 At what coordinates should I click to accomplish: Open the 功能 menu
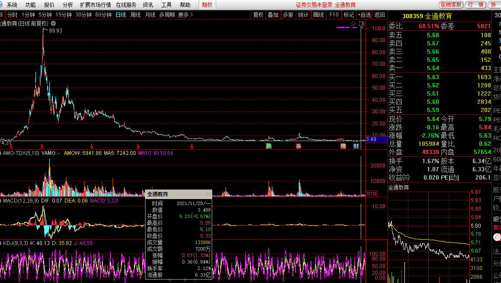click(30, 5)
